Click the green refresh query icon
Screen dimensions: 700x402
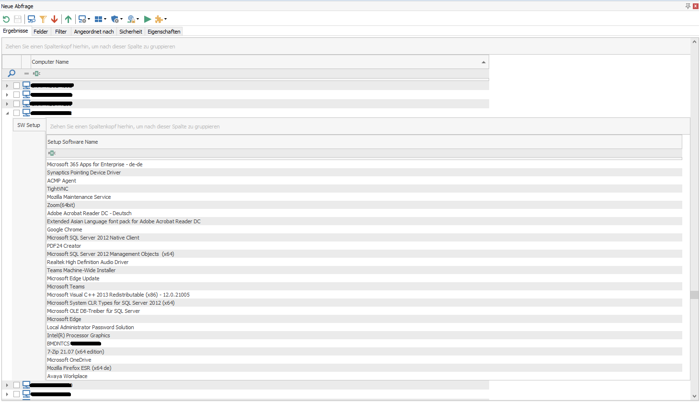[x=6, y=19]
